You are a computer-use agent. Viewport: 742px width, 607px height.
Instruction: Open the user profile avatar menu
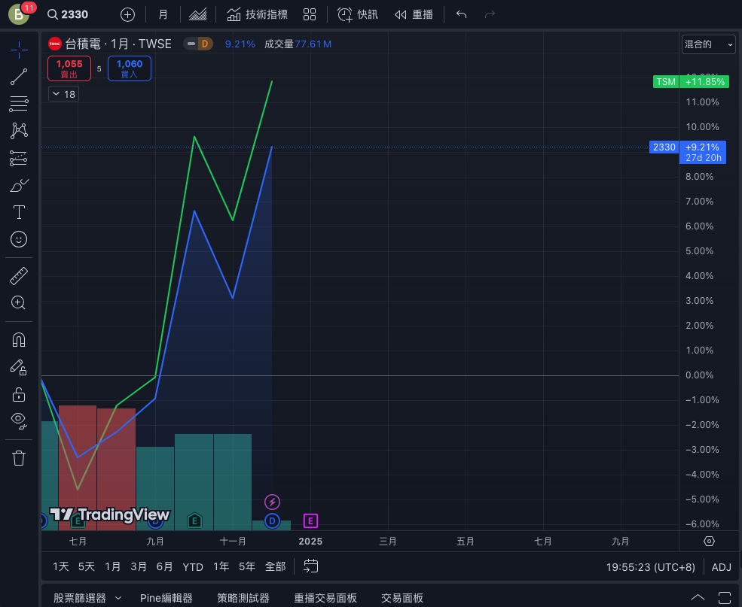pos(19,14)
